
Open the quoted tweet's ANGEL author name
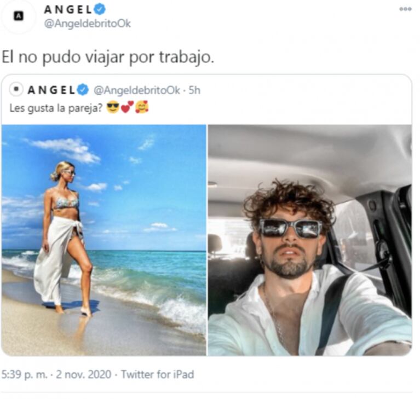(x=51, y=90)
